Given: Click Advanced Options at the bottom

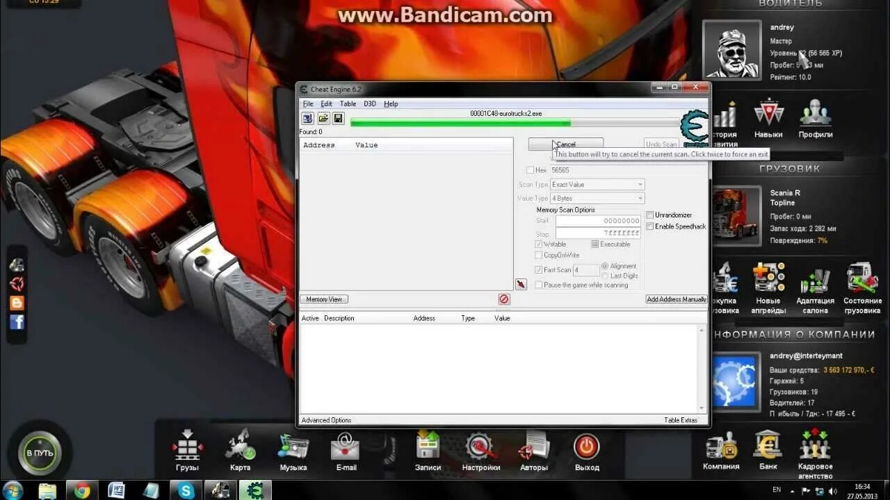Looking at the screenshot, I should click(x=326, y=420).
